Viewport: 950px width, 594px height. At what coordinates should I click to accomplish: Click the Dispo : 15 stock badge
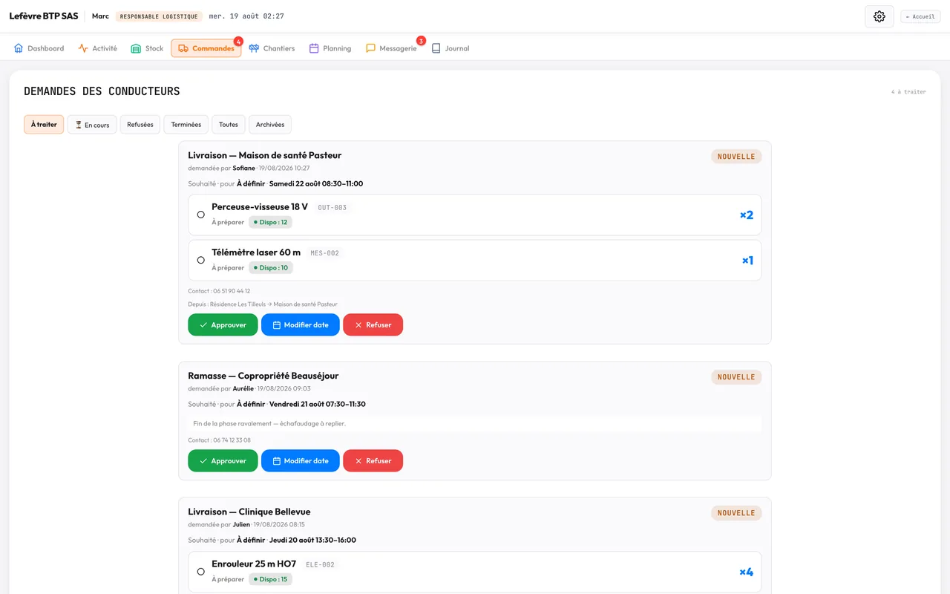pos(270,579)
